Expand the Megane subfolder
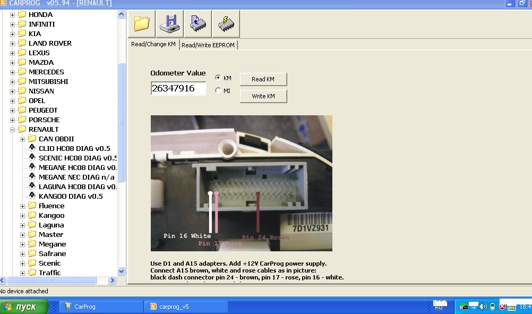The image size is (532, 314). coord(22,244)
